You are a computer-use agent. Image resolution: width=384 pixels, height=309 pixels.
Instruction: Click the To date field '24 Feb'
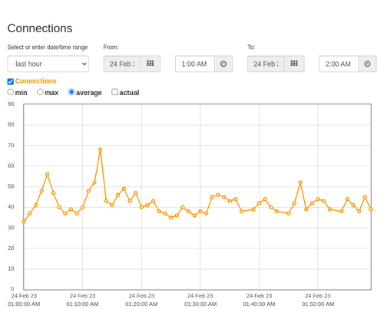pos(266,64)
